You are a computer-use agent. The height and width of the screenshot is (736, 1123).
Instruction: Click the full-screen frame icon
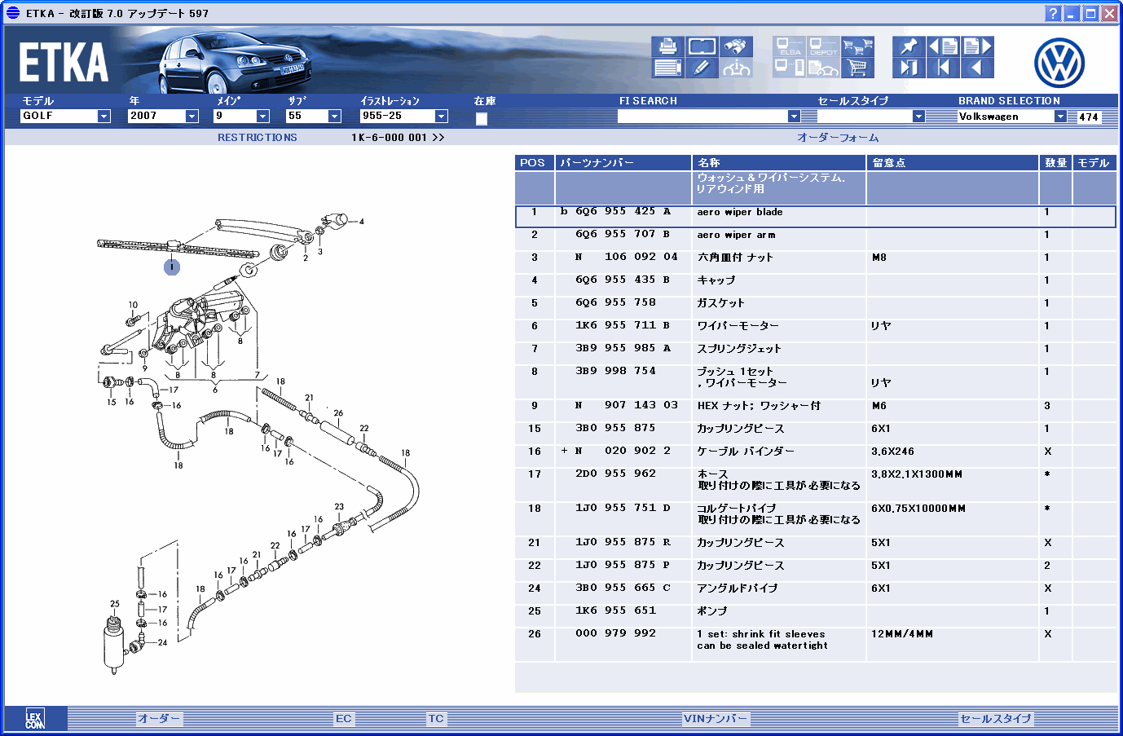tap(702, 46)
